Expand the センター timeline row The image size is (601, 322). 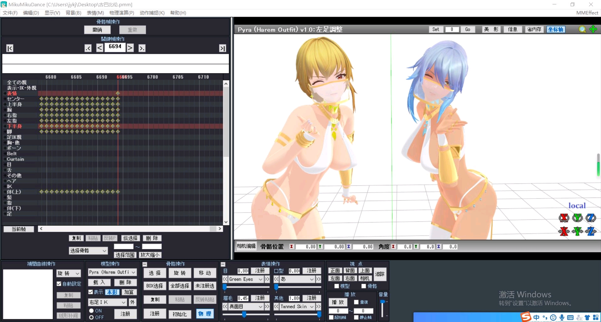click(x=5, y=99)
